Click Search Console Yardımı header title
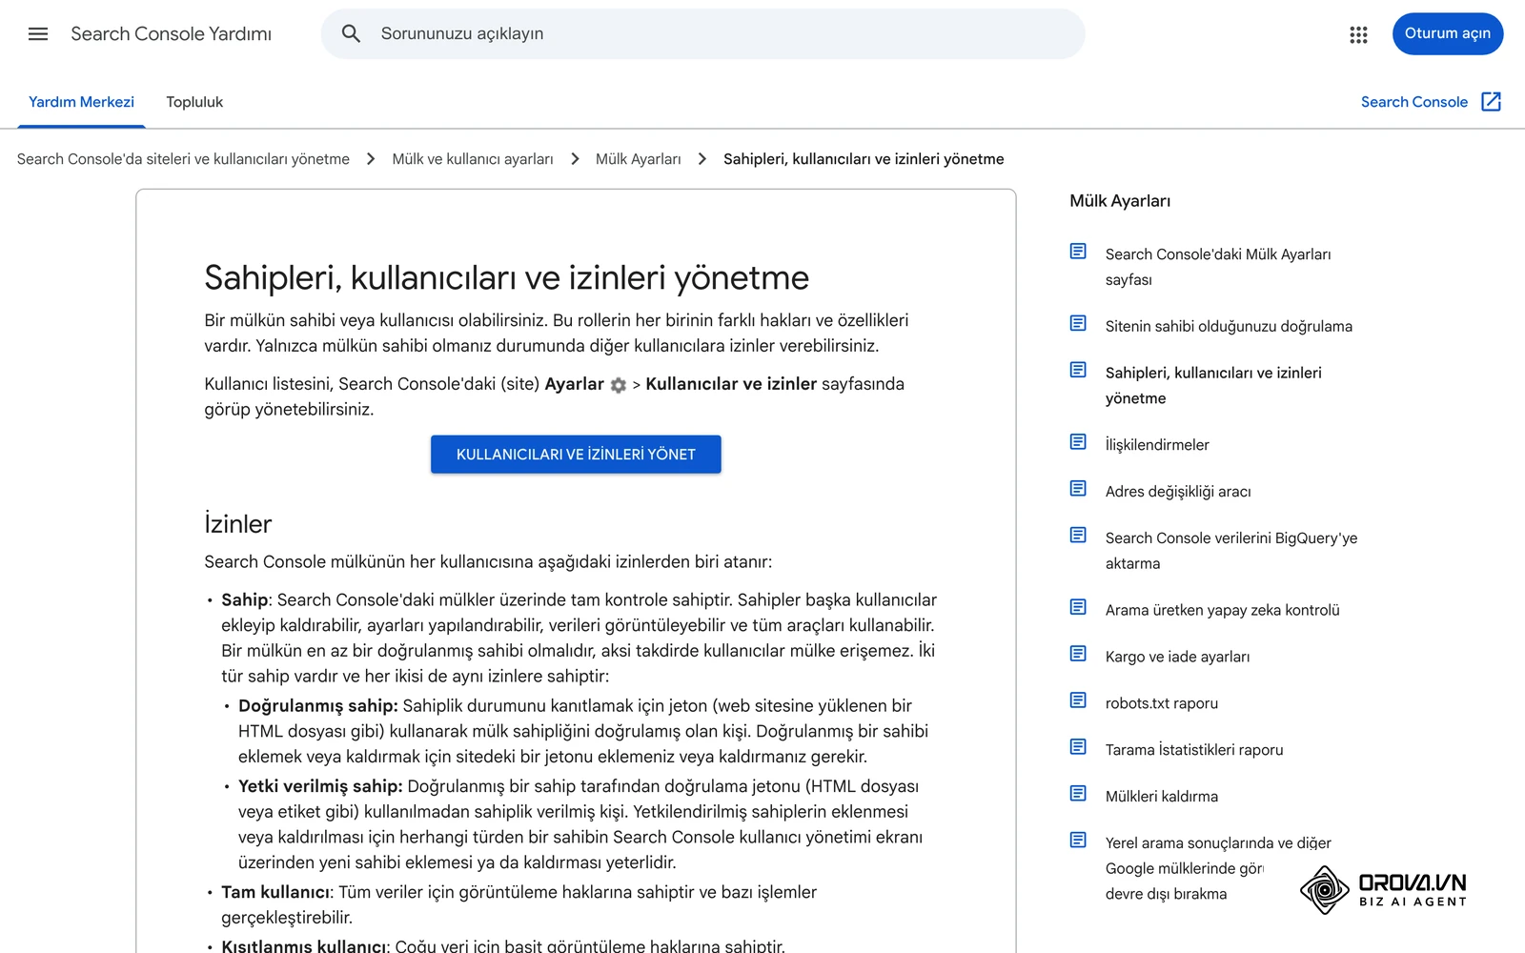Screen dimensions: 1525x953 tap(171, 34)
